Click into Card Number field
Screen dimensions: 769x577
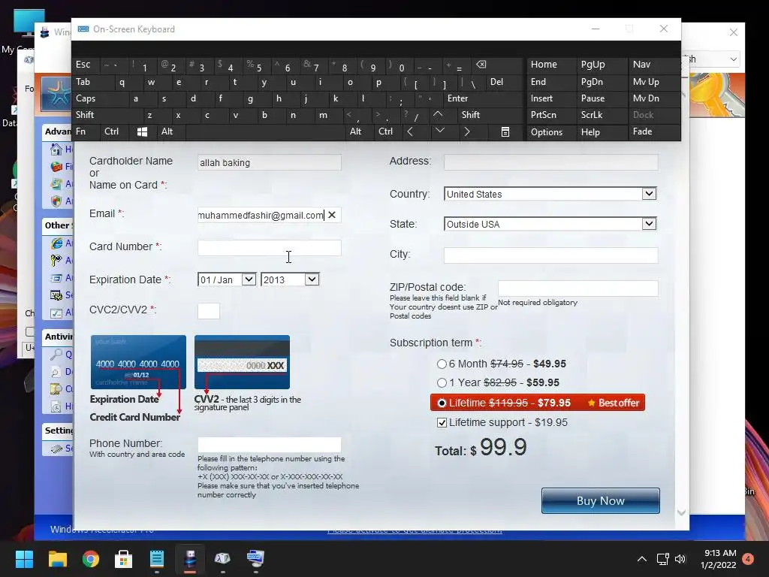coord(270,247)
